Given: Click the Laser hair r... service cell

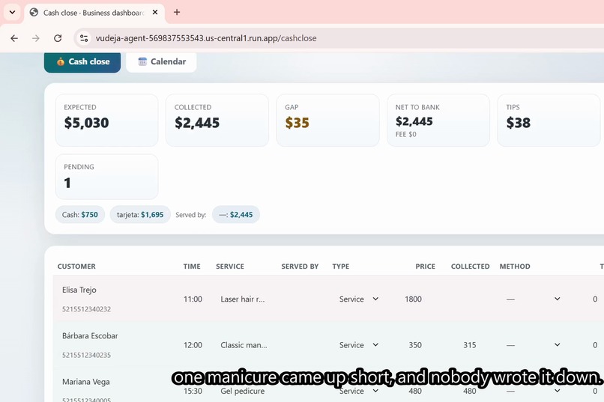Looking at the screenshot, I should [x=243, y=299].
